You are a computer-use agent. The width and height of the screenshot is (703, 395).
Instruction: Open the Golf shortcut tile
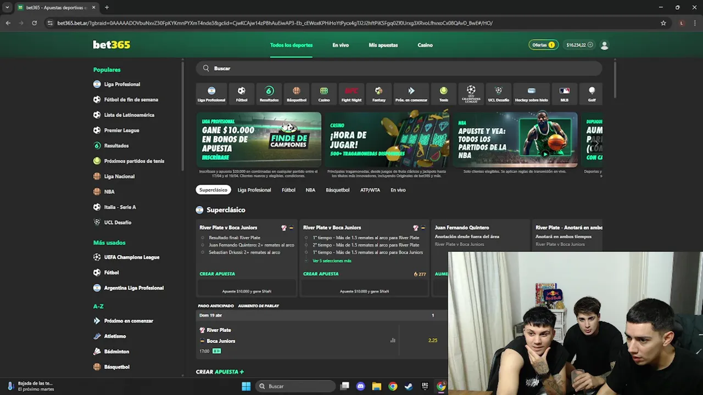point(592,94)
